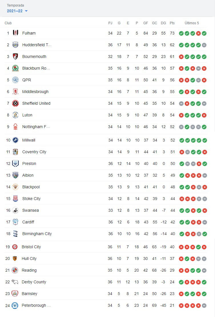The width and height of the screenshot is (215, 317).
Task: Click the Últimos 5 column header
Action: coord(192,23)
